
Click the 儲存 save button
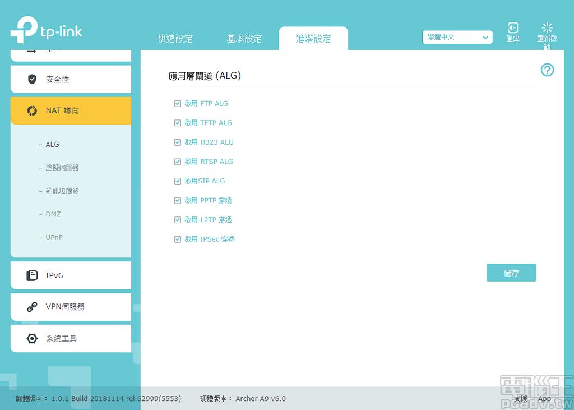point(511,273)
